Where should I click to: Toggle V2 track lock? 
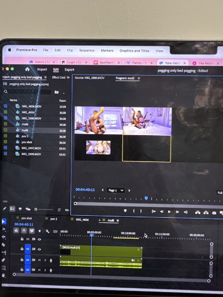tap(22, 239)
